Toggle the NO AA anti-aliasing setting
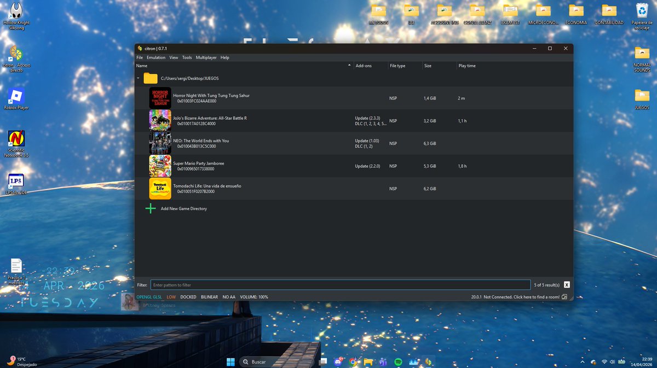Image resolution: width=657 pixels, height=368 pixels. point(229,297)
